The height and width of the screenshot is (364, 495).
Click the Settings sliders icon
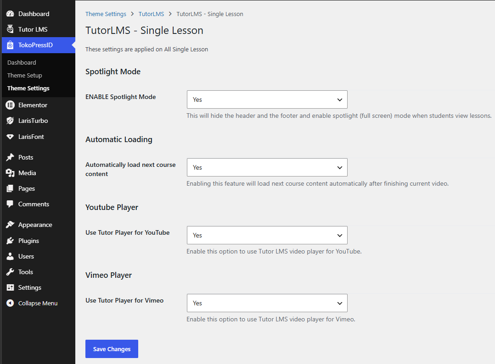pyautogui.click(x=10, y=287)
